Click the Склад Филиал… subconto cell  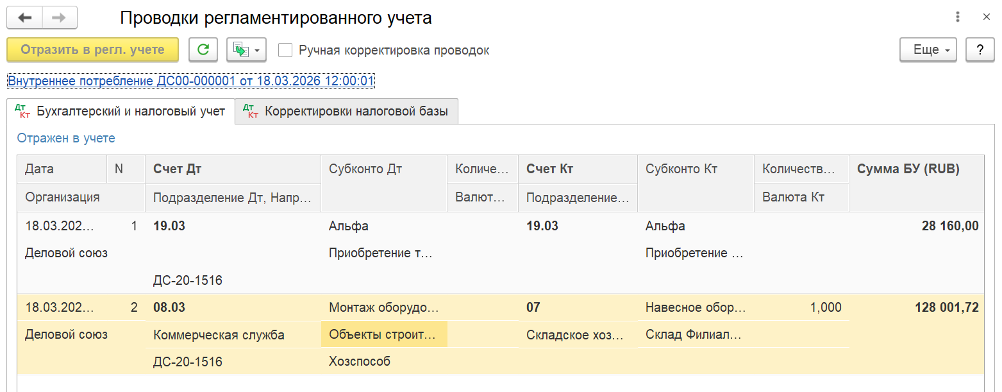click(696, 335)
